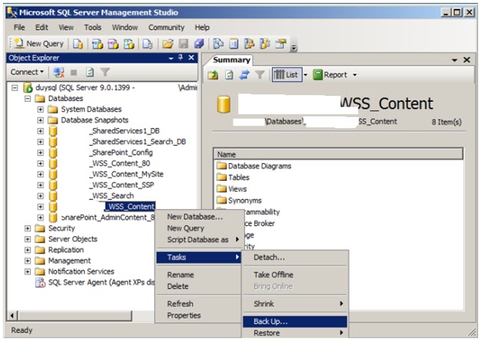Click the SQL Server Mobile Query icon
Screen dimensions: 481x341
[x=148, y=44]
